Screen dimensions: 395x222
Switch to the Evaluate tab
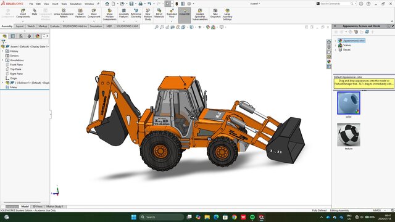click(55, 26)
